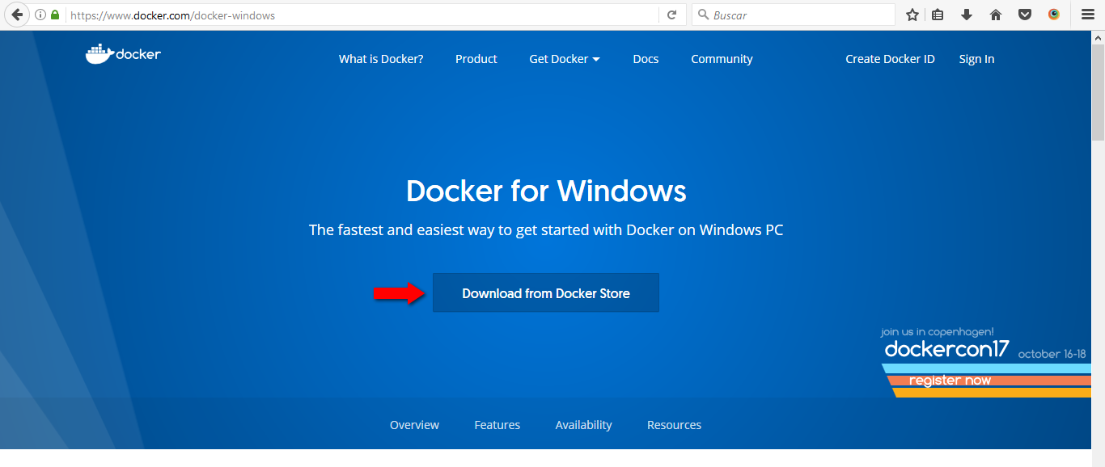Screen dimensions: 1105x467
Task: Go to the browser Home icon
Action: 996,15
